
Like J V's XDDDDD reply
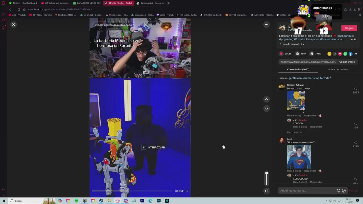pyautogui.click(x=356, y=124)
